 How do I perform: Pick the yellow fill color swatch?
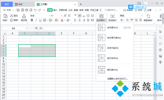point(56,20)
